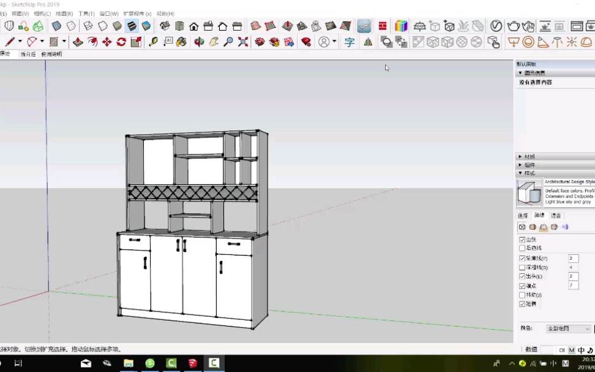Select the Move tool
Image resolution: width=595 pixels, height=372 pixels.
107,42
